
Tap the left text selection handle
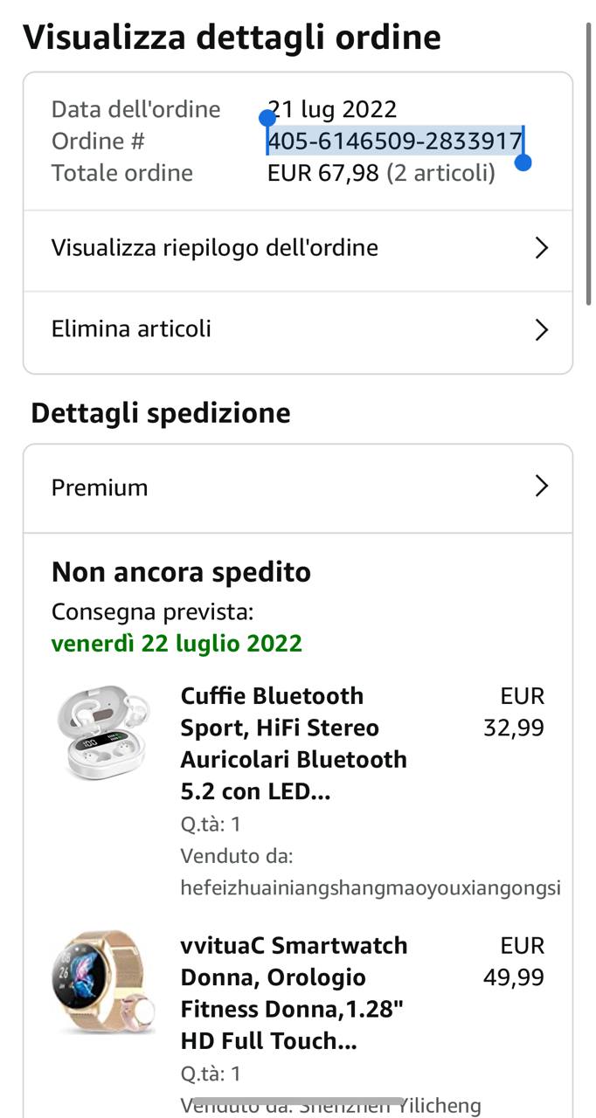267,118
